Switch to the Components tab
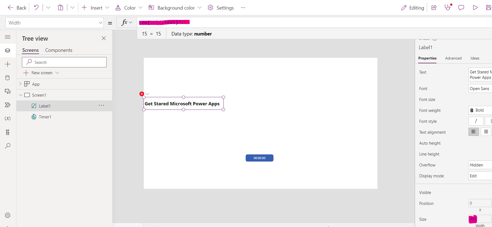The width and height of the screenshot is (492, 227). point(59,50)
